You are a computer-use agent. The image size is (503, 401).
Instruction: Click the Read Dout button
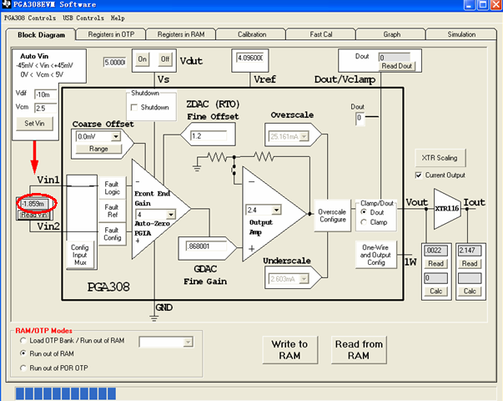396,66
